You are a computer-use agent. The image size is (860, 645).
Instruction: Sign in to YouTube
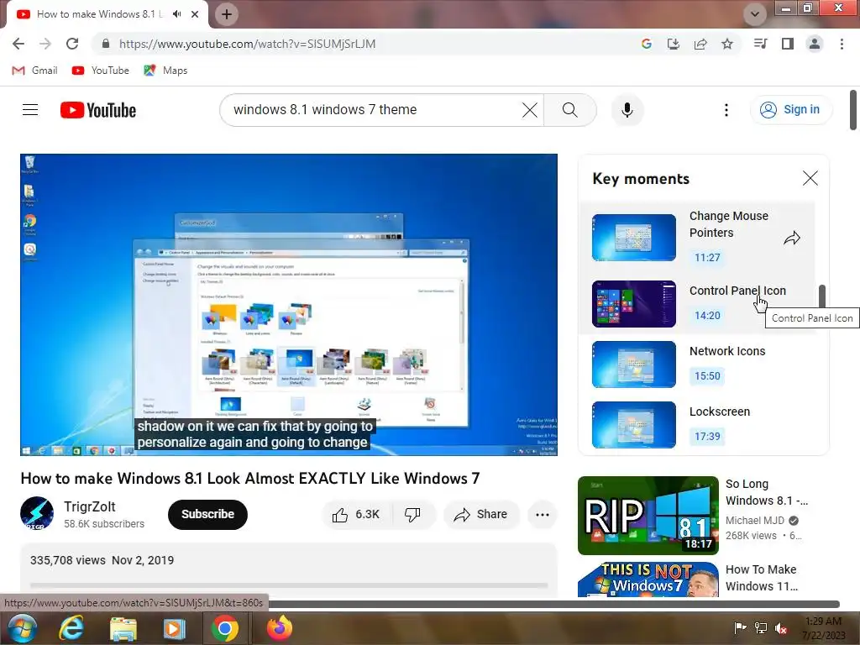[x=790, y=110]
